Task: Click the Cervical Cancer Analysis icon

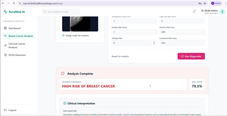Action: 5,45
